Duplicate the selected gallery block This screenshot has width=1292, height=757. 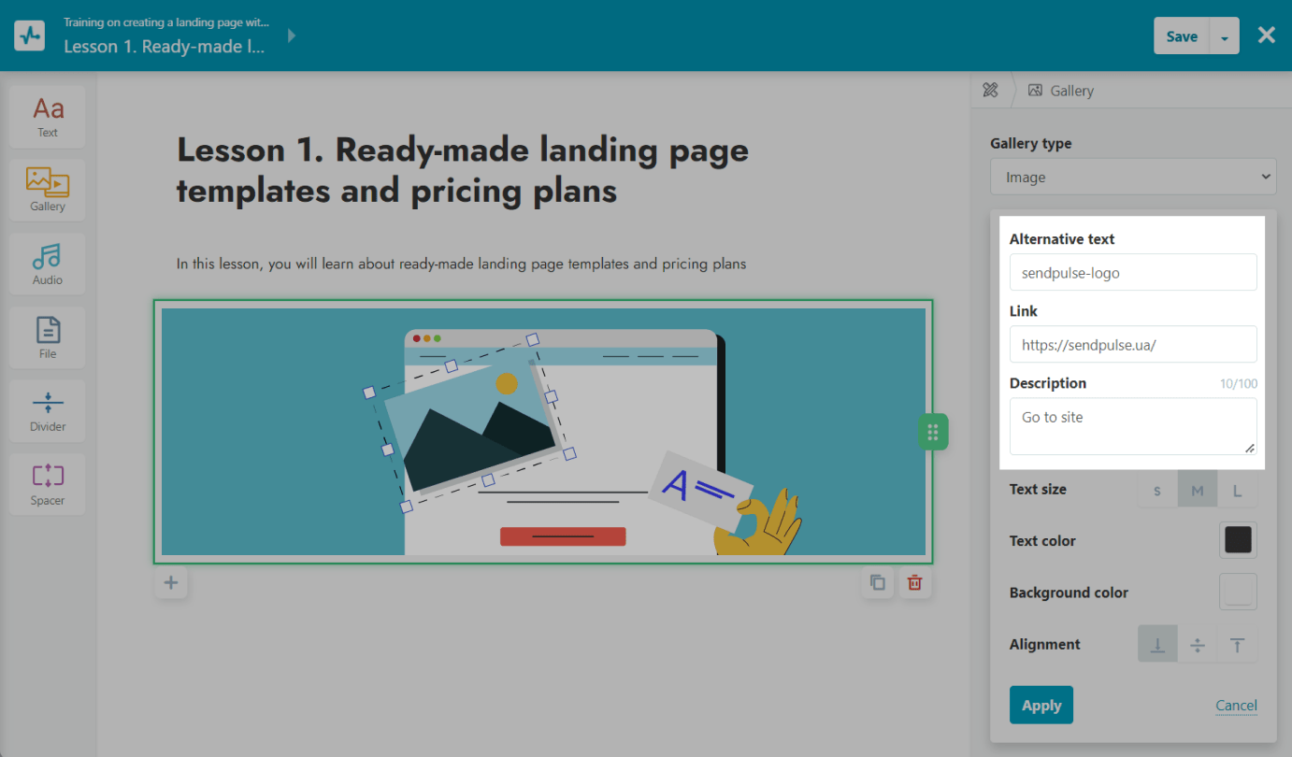[878, 583]
